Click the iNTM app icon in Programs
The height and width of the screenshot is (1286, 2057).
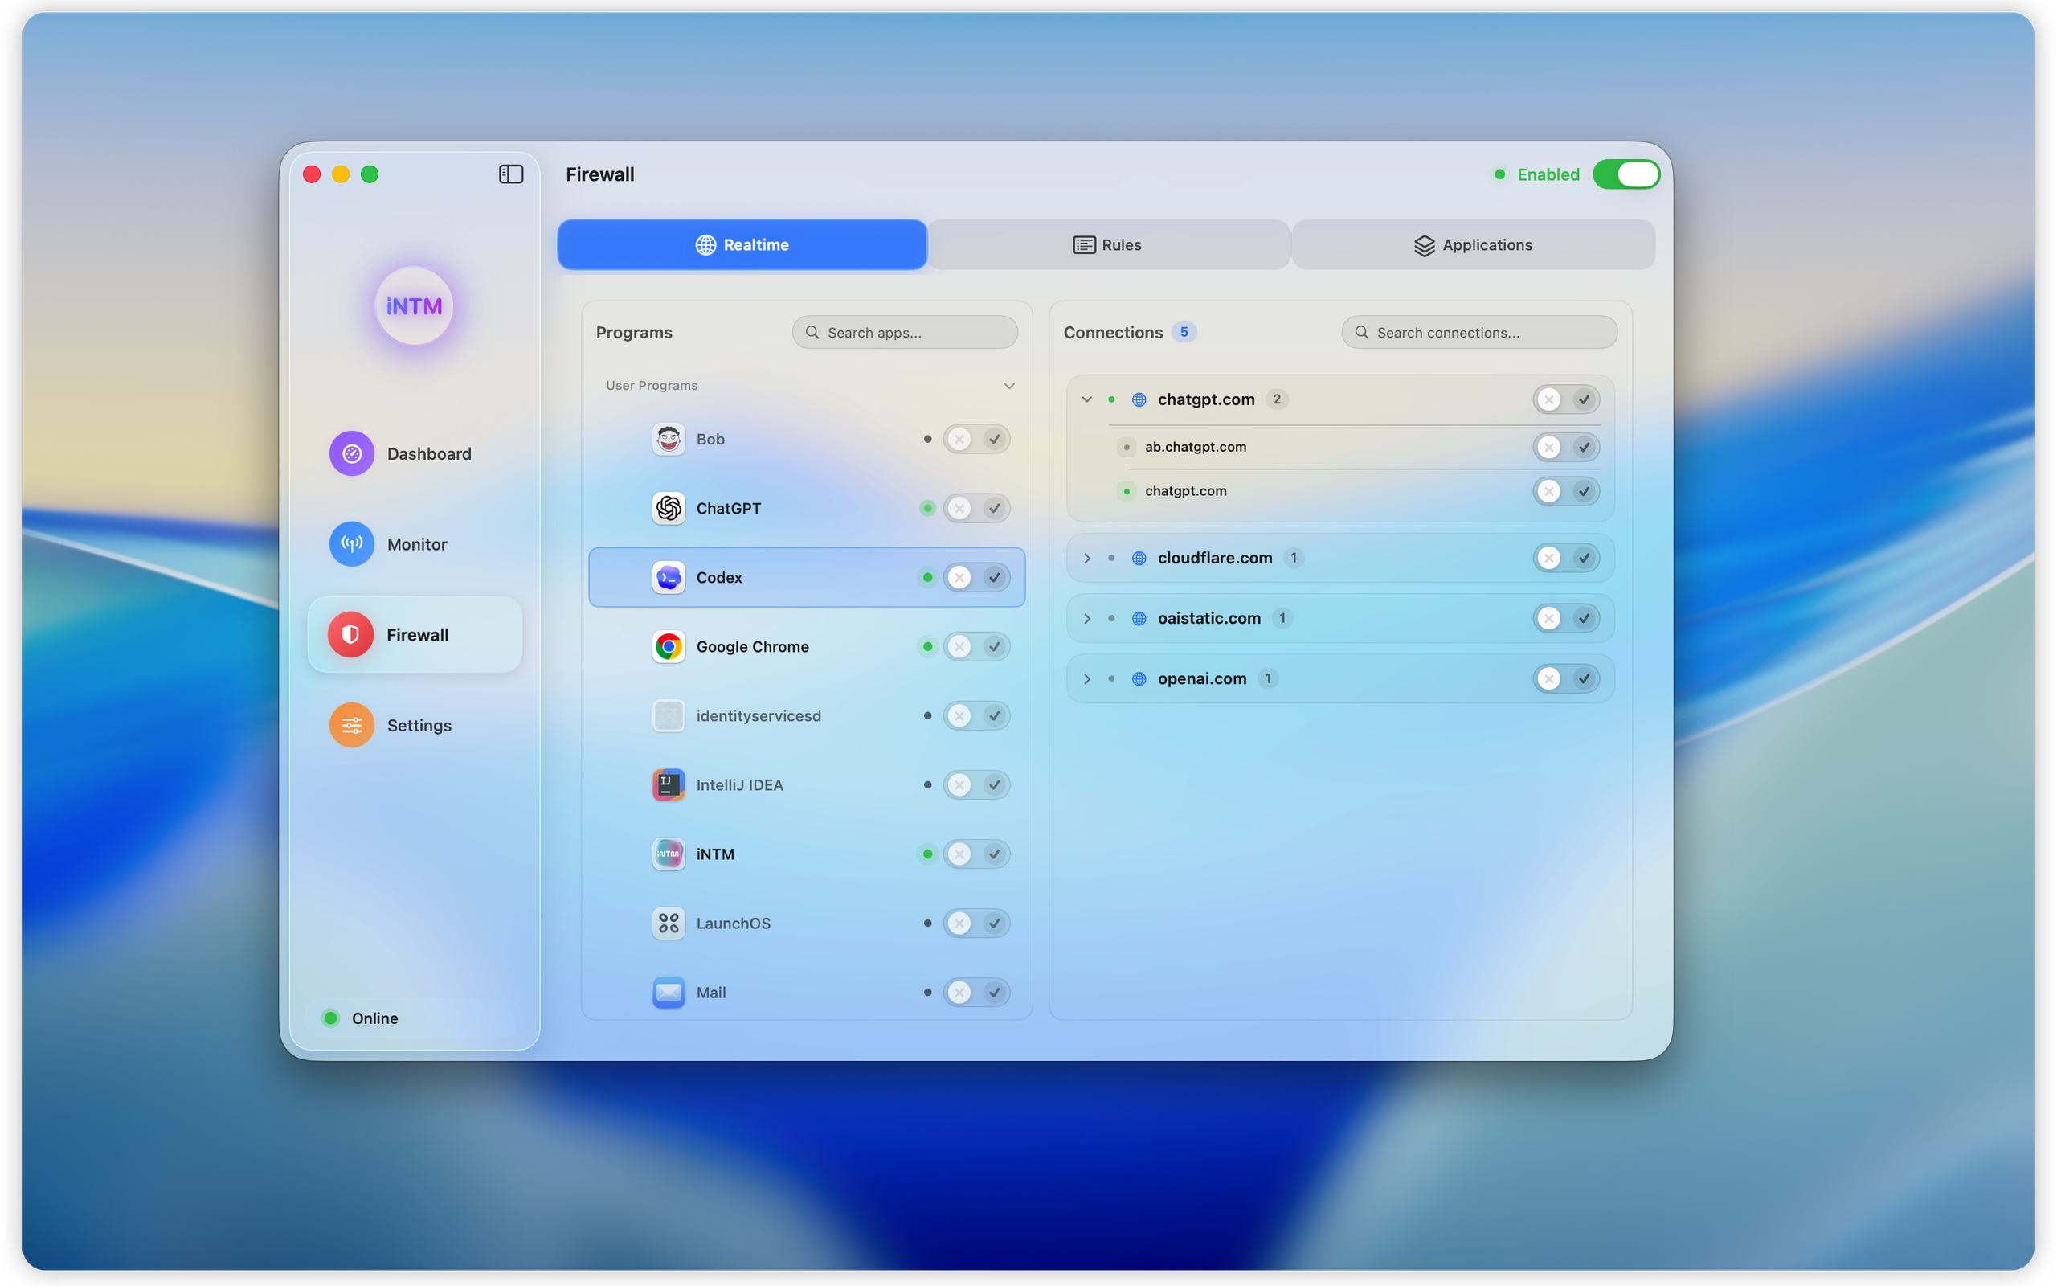(669, 854)
